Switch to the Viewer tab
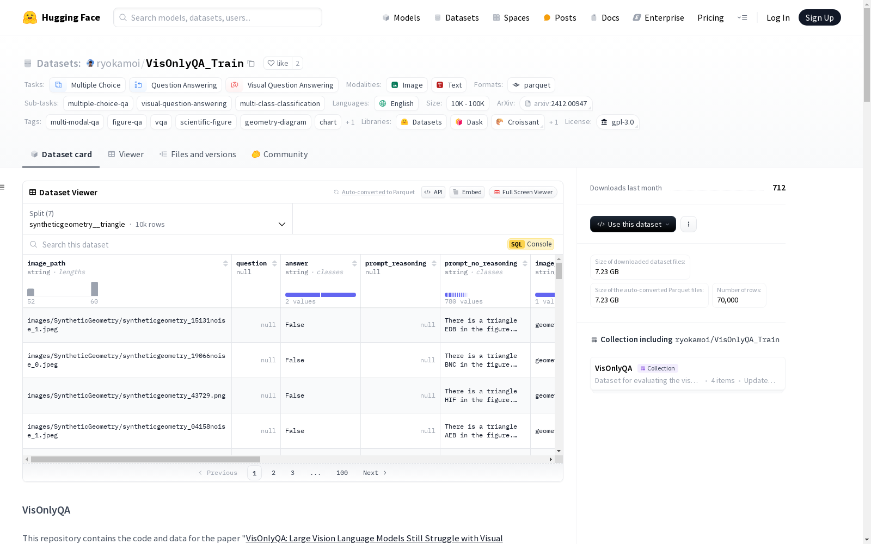The width and height of the screenshot is (871, 544). [x=126, y=154]
